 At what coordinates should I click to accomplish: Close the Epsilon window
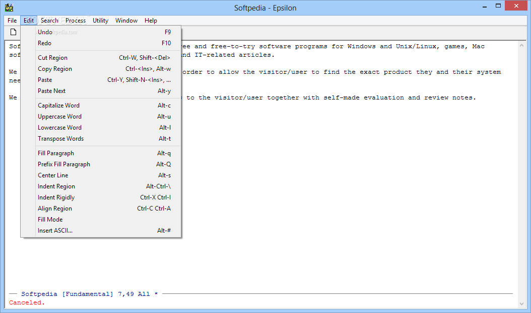click(516, 6)
